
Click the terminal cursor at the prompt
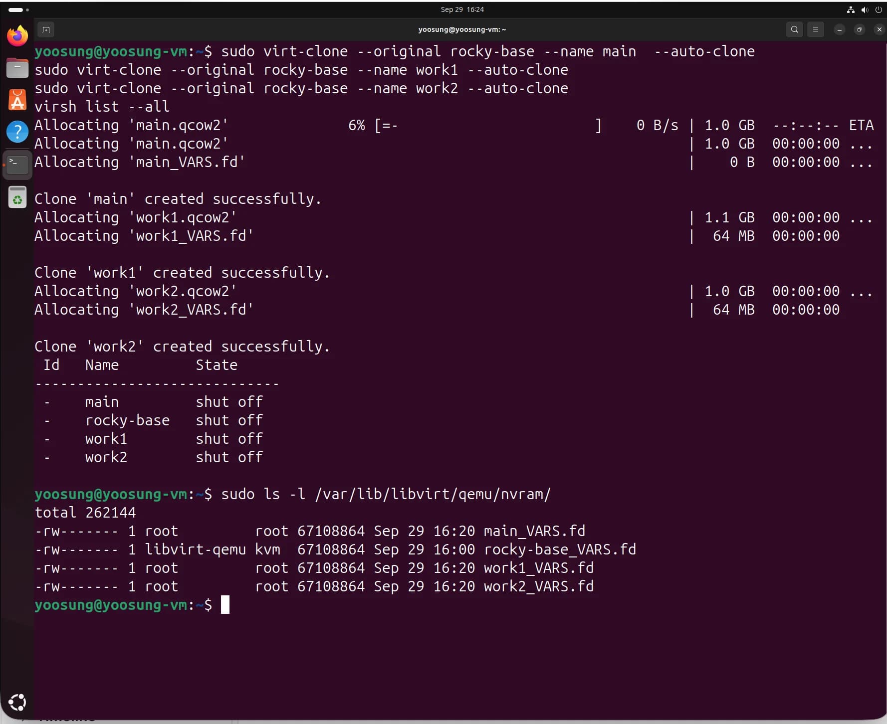tap(225, 605)
